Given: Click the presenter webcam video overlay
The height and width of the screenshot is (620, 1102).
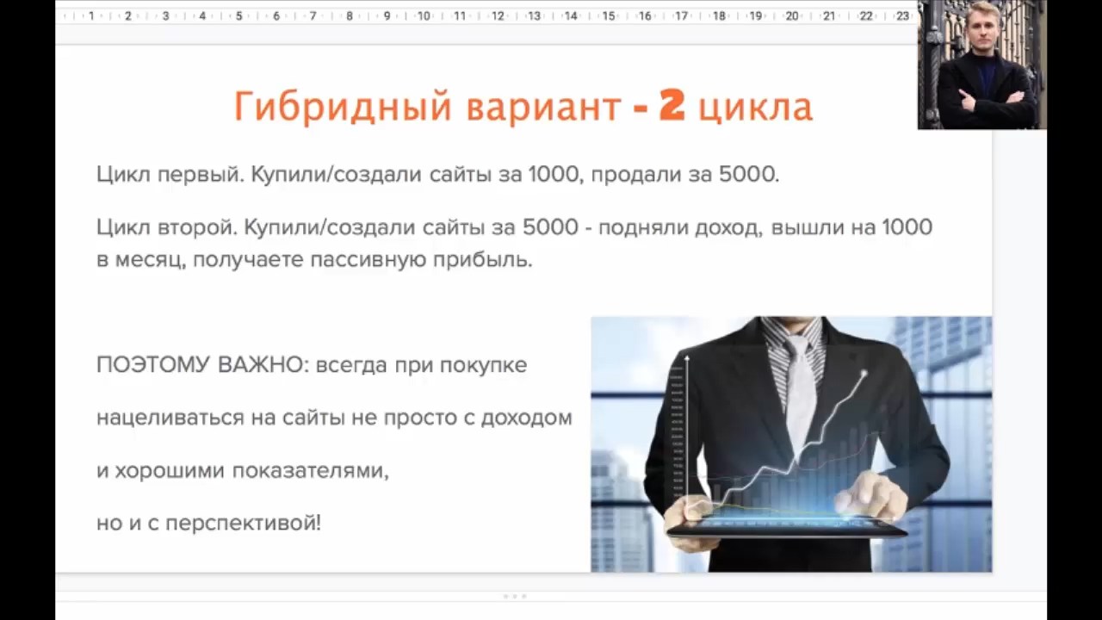Looking at the screenshot, I should [x=981, y=65].
